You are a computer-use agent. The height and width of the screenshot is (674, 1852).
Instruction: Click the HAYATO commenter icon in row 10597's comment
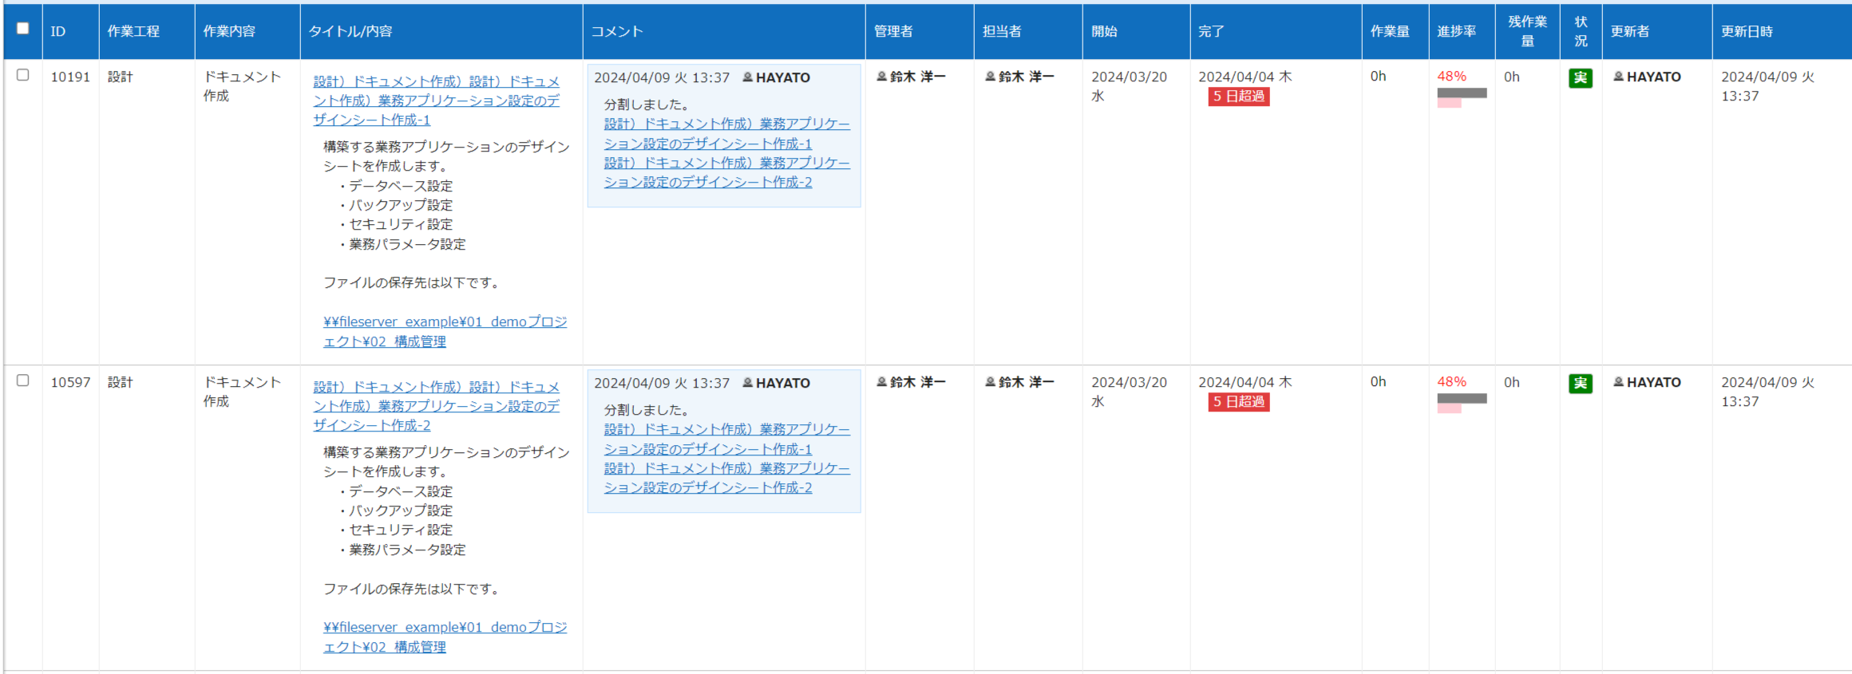[747, 383]
